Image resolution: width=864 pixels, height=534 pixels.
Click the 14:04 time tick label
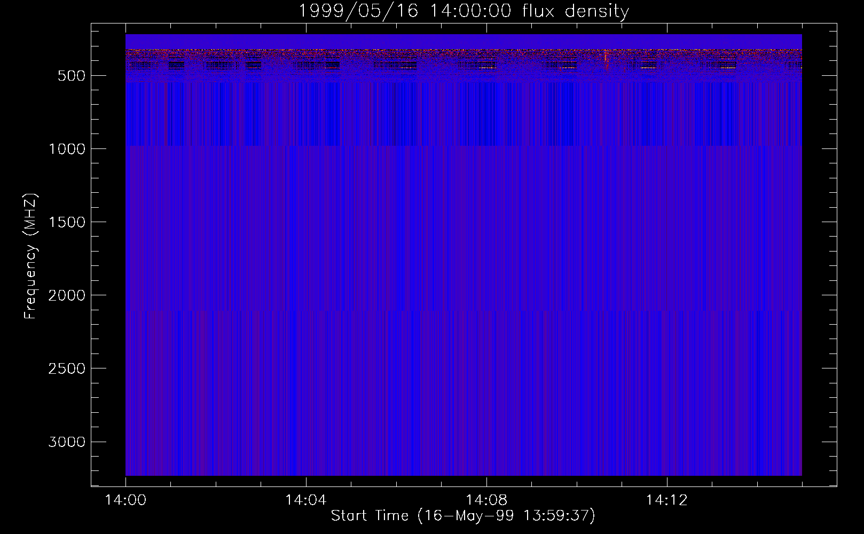pos(306,500)
